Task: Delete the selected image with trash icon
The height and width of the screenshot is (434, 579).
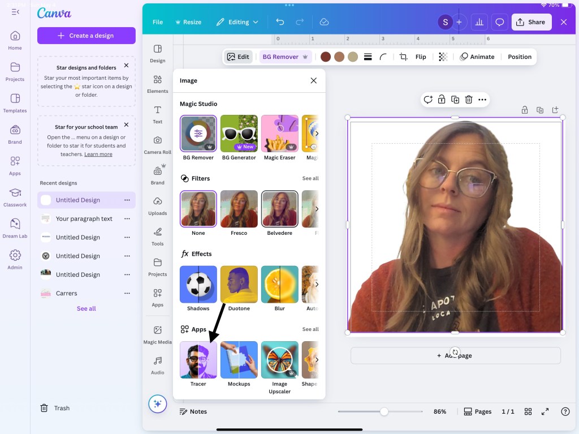Action: pyautogui.click(x=469, y=100)
